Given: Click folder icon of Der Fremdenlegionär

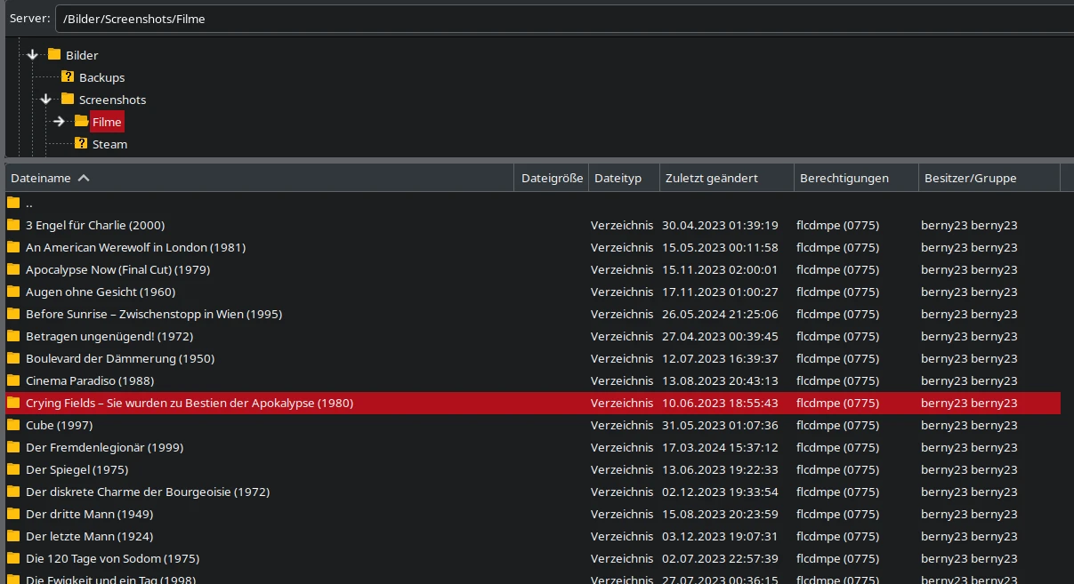Looking at the screenshot, I should (x=13, y=447).
